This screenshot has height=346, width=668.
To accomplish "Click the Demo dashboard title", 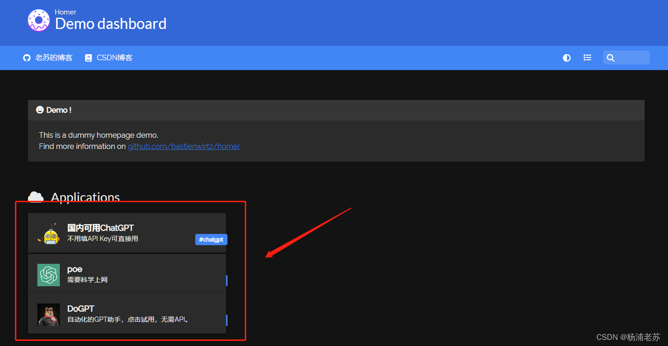I will click(111, 24).
